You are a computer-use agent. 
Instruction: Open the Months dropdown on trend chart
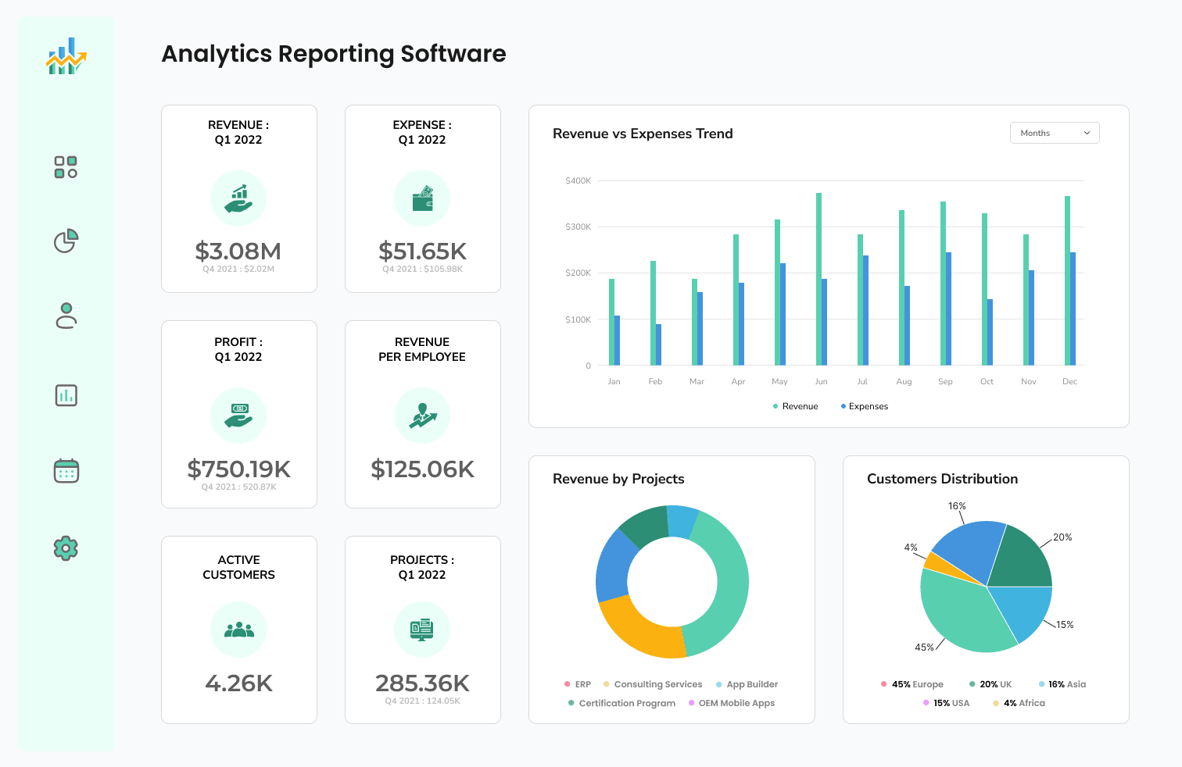1054,133
